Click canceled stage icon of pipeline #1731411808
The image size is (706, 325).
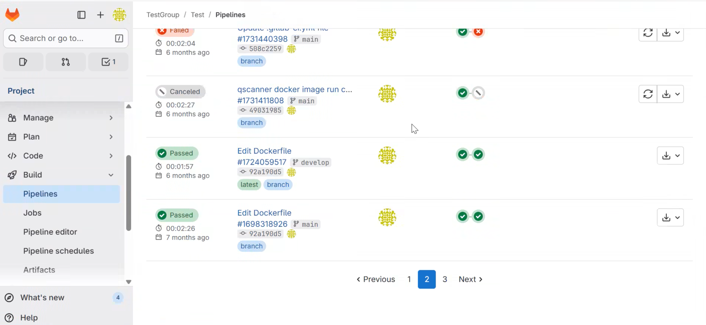tap(479, 93)
